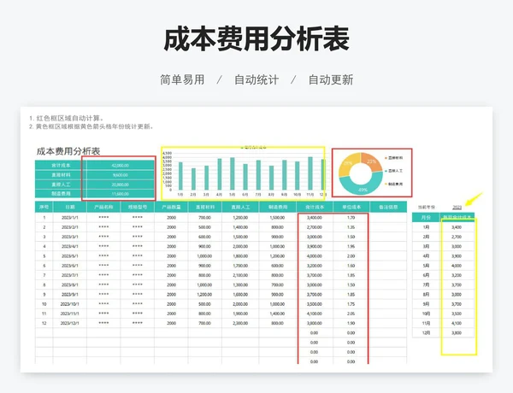Select the 制造费用 column header in table
The image size is (513, 393).
click(x=277, y=207)
